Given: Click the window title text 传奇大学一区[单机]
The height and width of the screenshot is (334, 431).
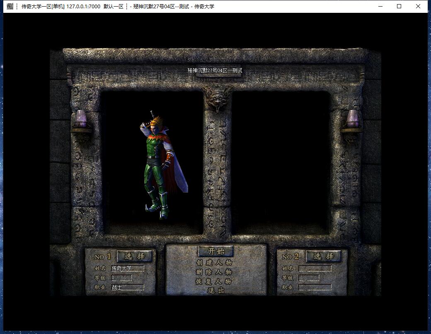Looking at the screenshot, I should (43, 6).
